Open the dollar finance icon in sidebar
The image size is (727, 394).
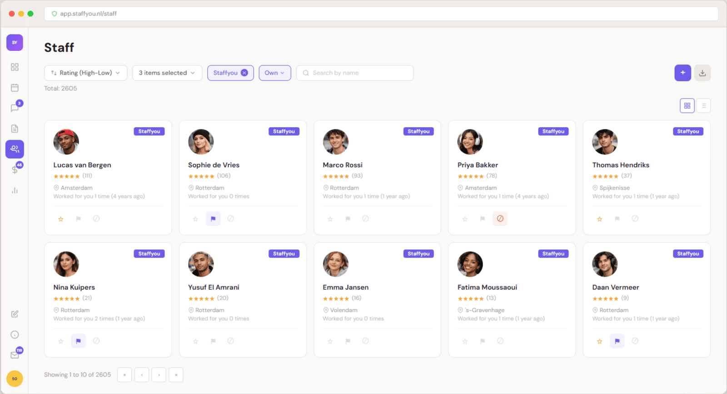coord(15,169)
